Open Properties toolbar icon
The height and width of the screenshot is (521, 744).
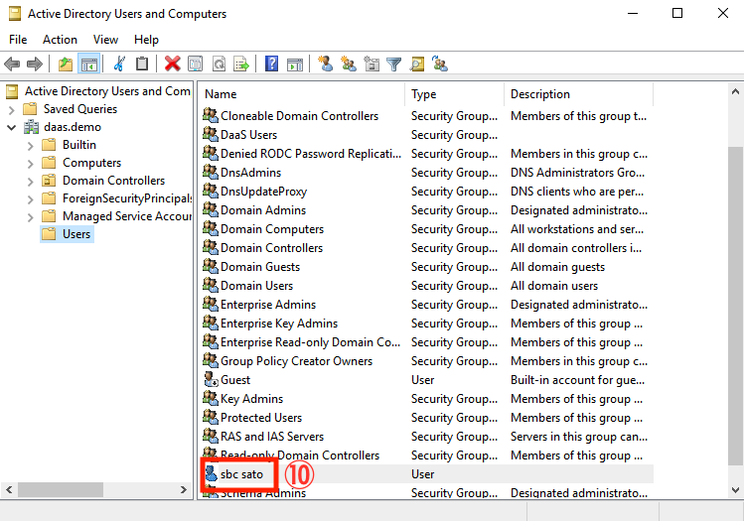point(195,64)
